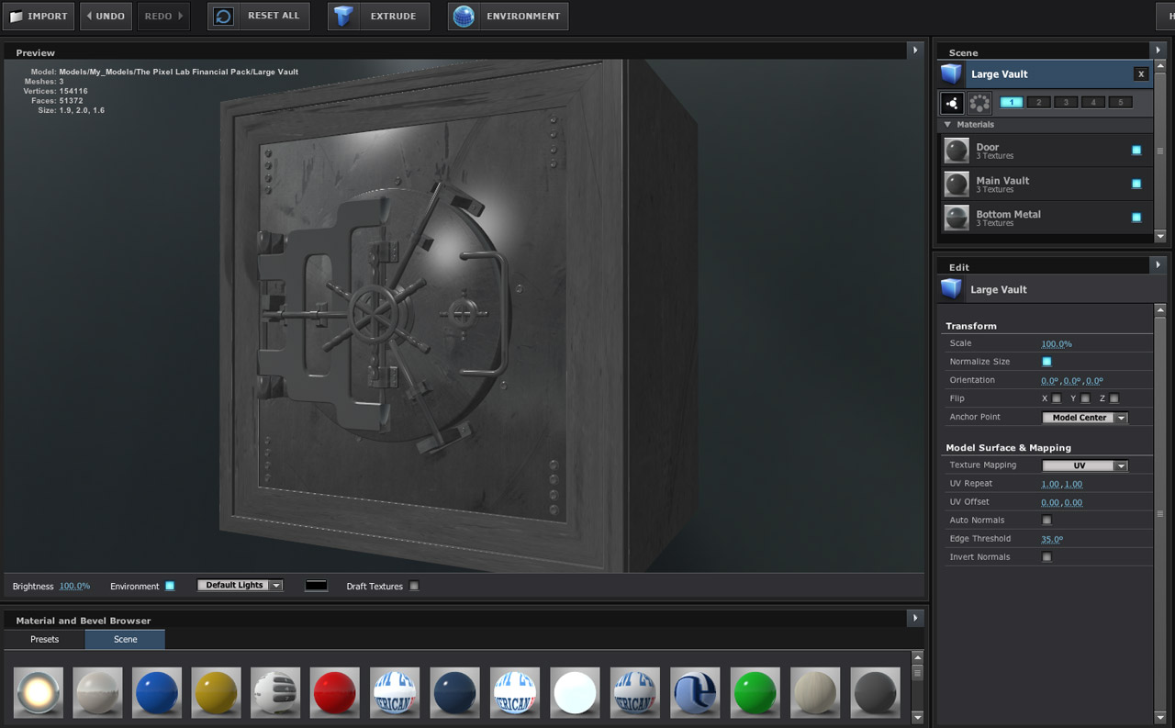Pick the red glossy material thumbnail

[334, 692]
